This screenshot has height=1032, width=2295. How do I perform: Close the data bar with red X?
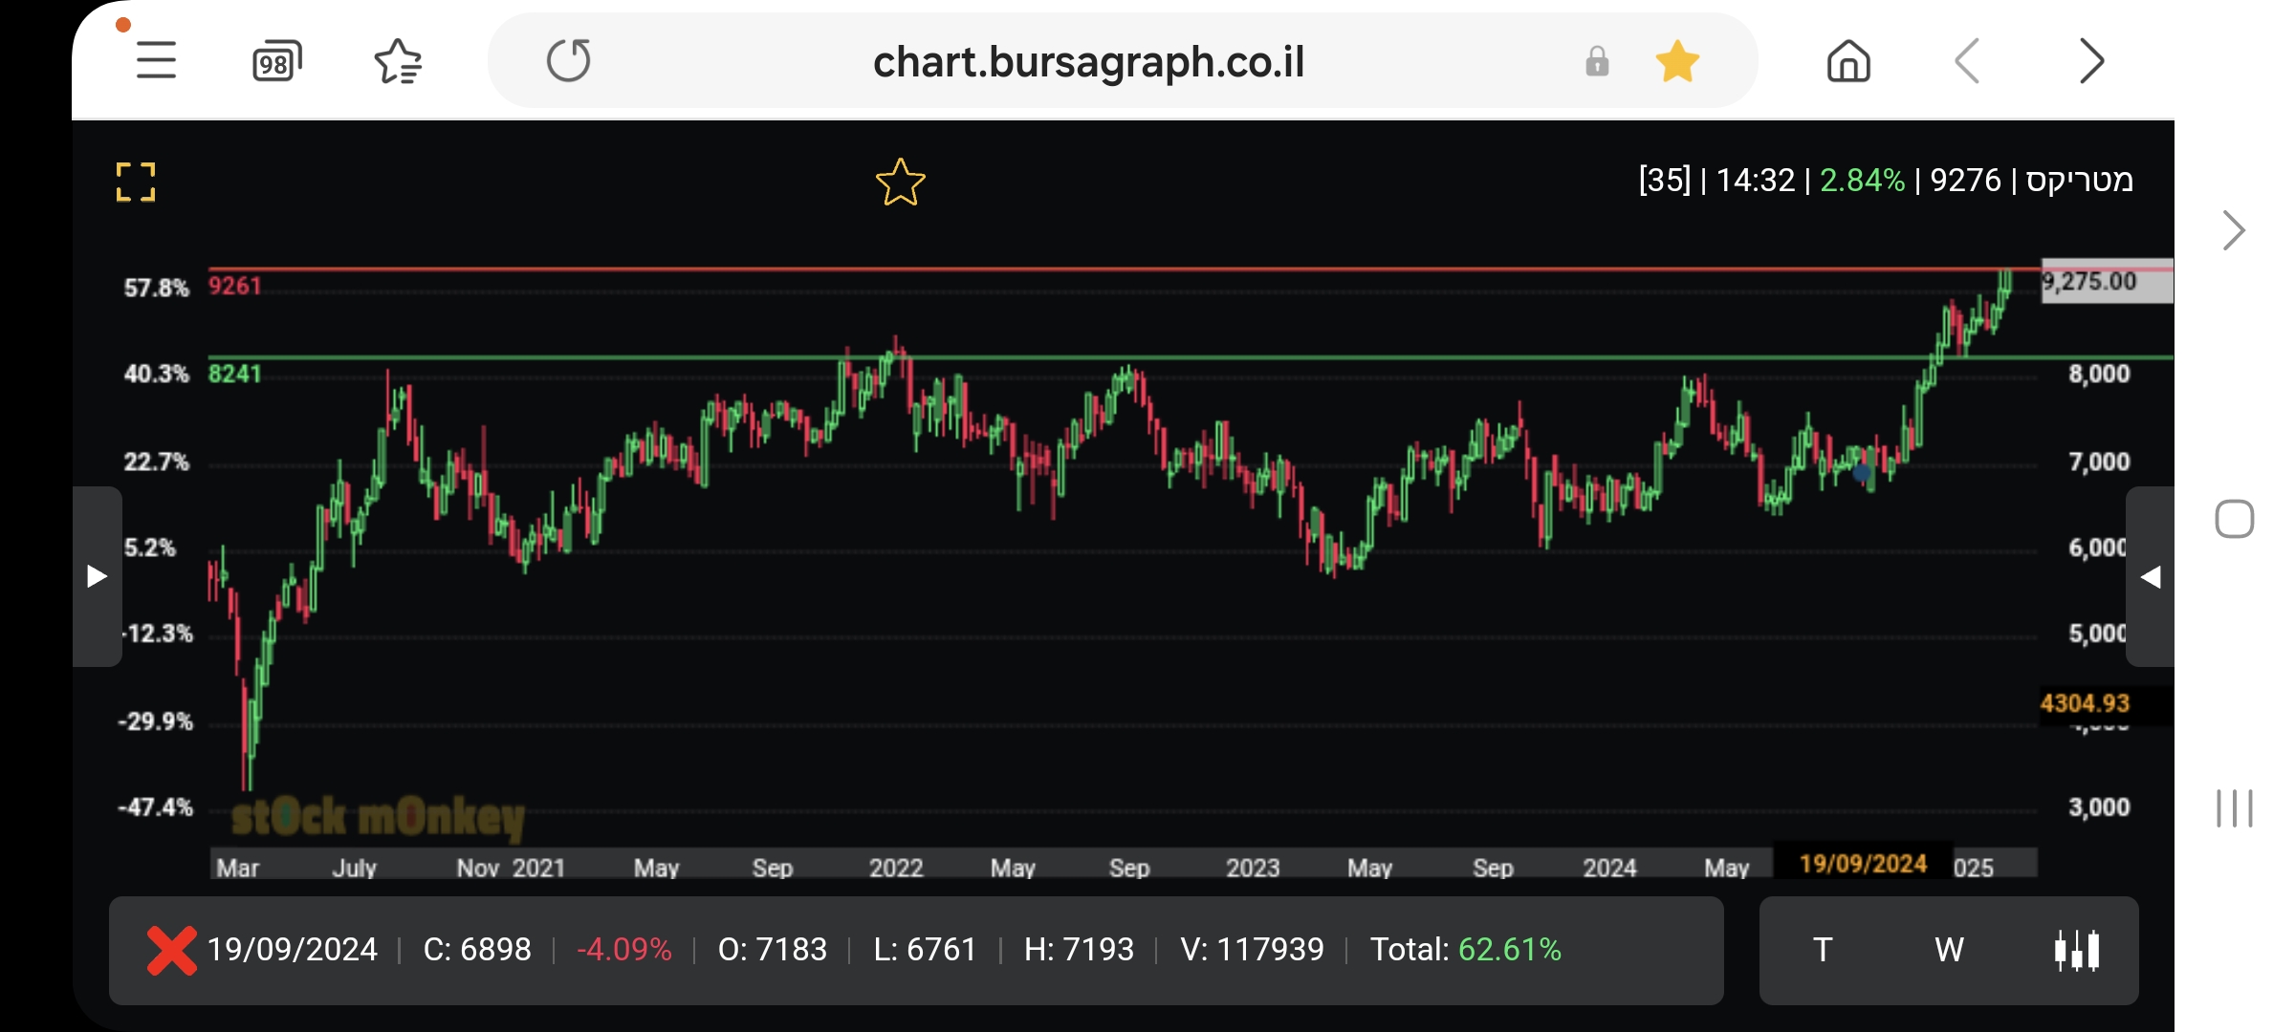coord(171,950)
